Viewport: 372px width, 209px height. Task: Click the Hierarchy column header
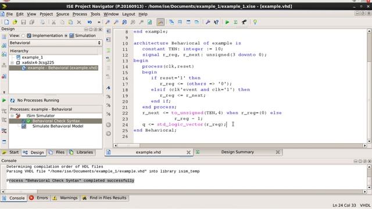click(x=53, y=51)
